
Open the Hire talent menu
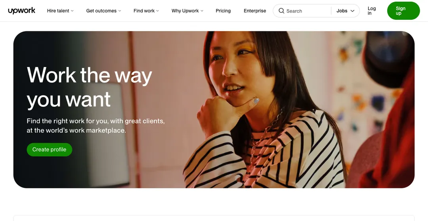[60, 11]
